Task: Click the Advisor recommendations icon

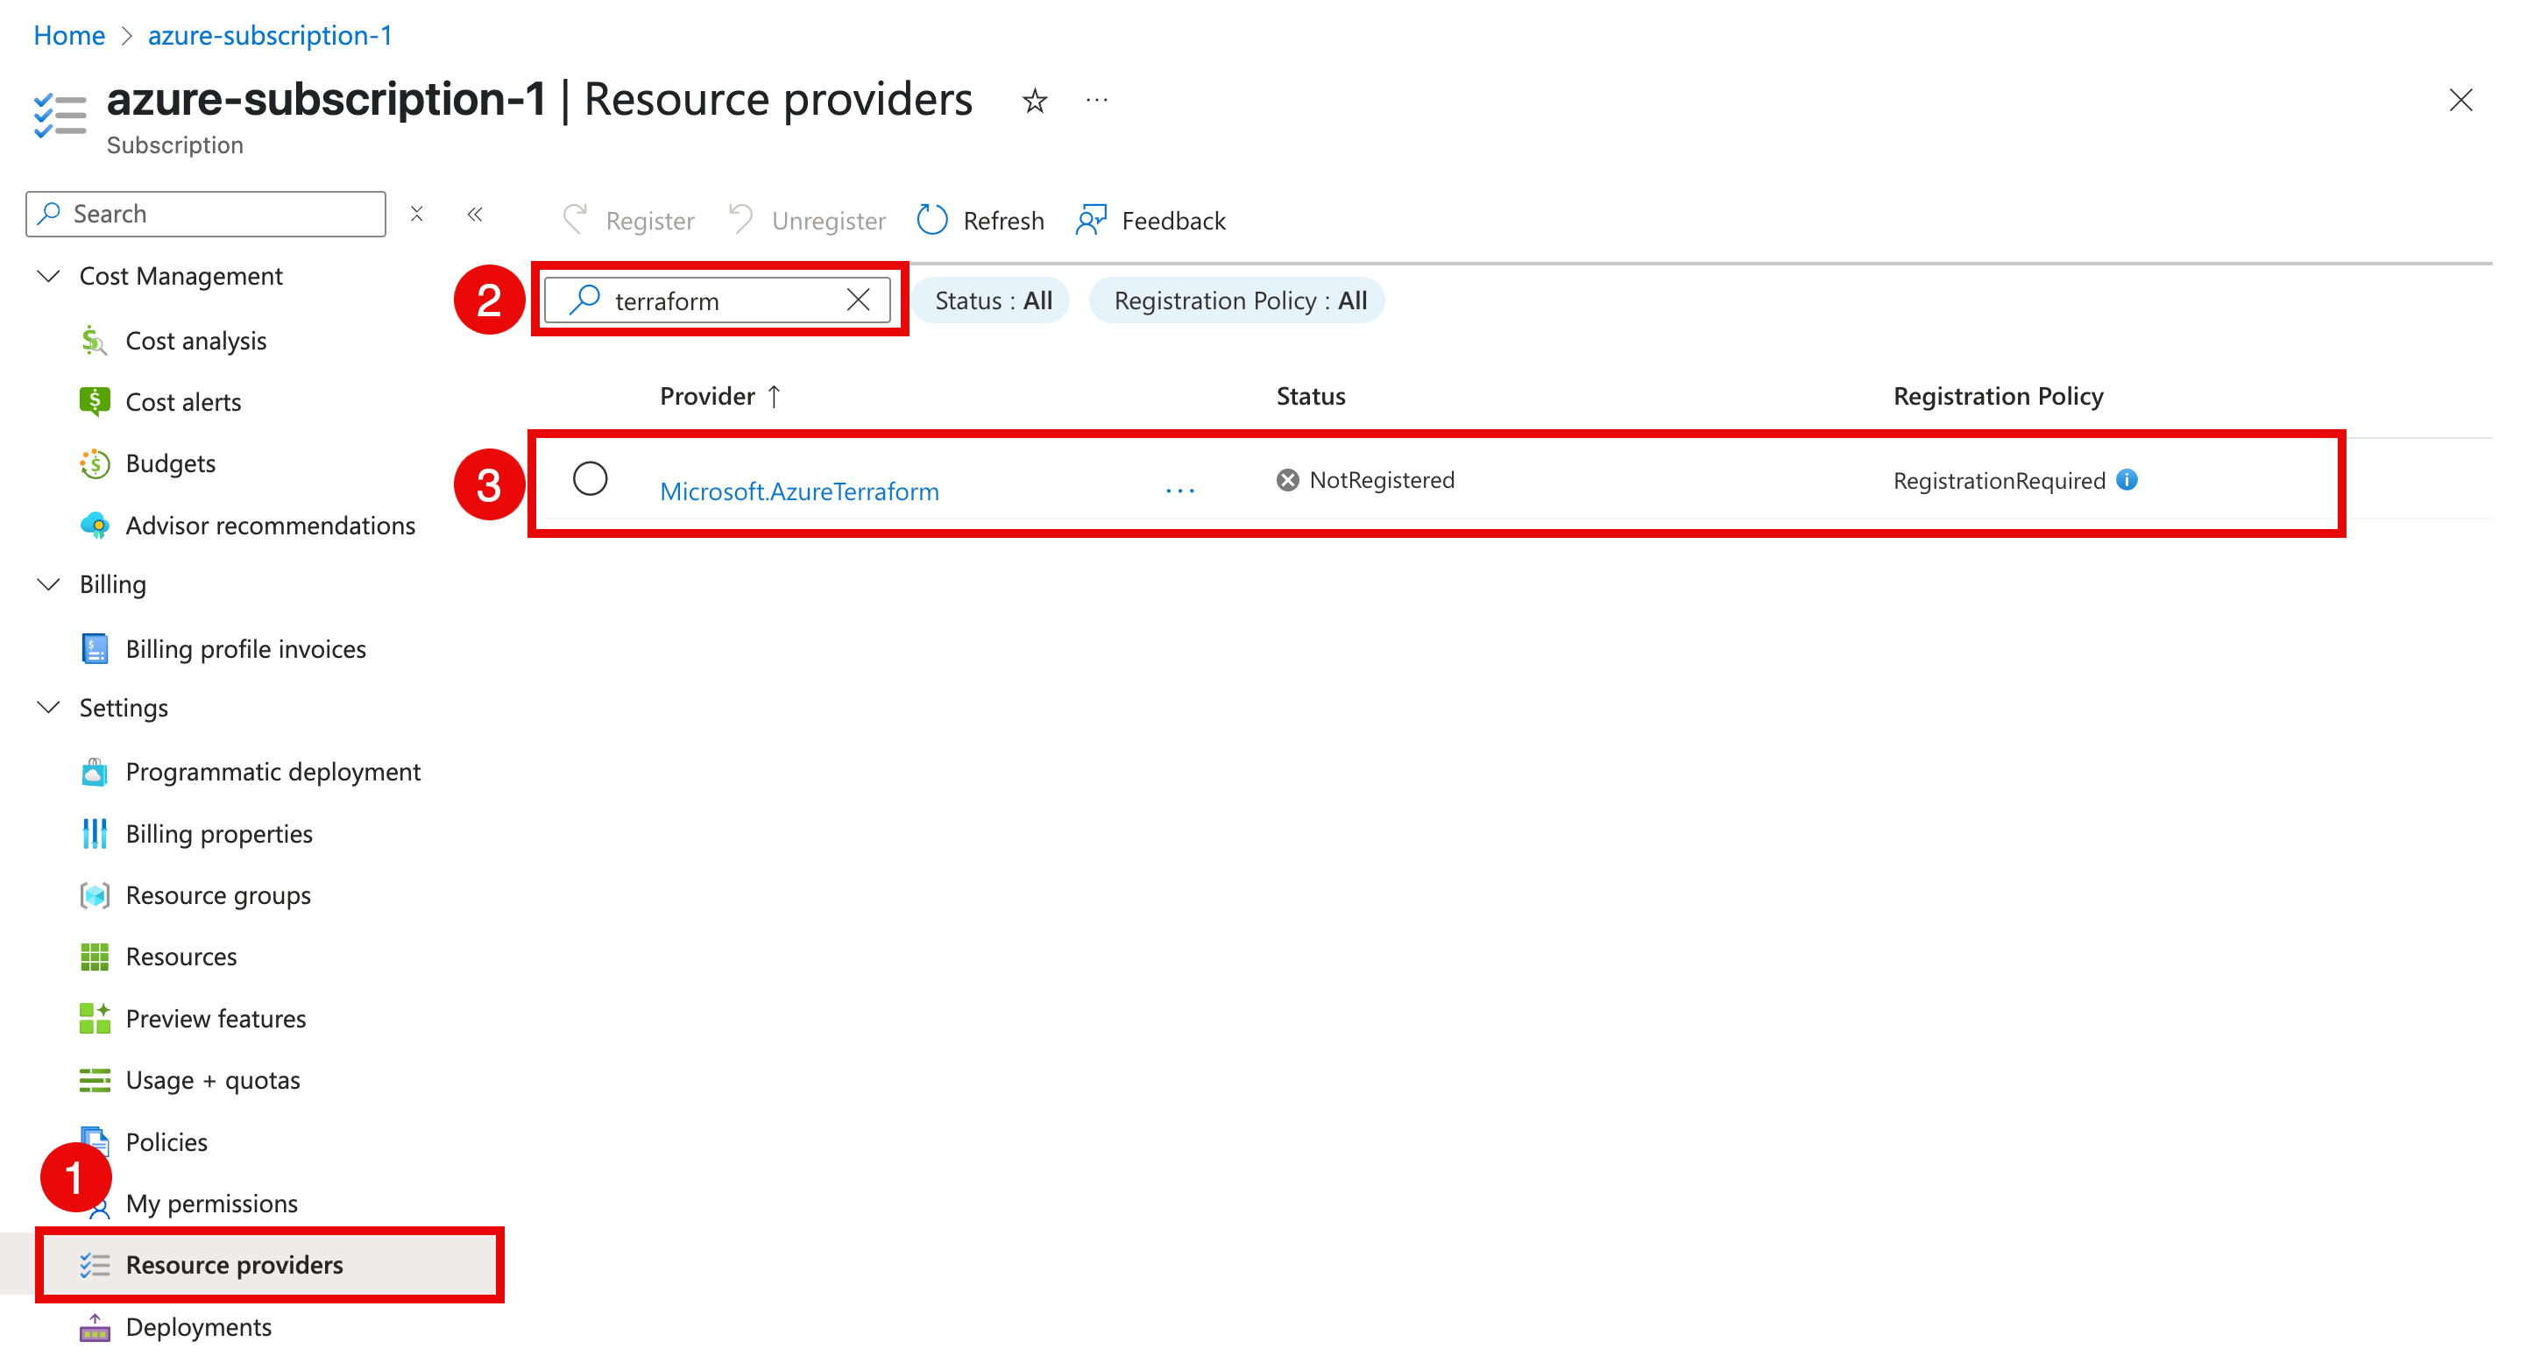Action: [94, 525]
